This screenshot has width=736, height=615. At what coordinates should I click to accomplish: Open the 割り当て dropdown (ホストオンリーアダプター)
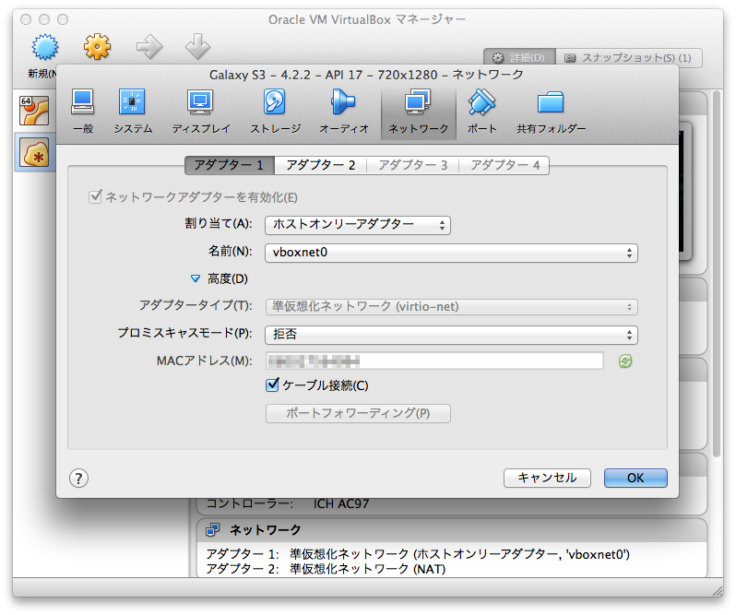tap(358, 225)
